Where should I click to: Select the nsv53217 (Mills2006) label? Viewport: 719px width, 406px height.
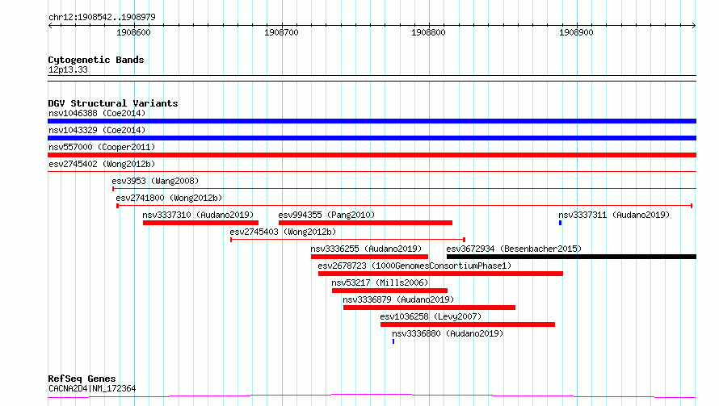tap(380, 283)
